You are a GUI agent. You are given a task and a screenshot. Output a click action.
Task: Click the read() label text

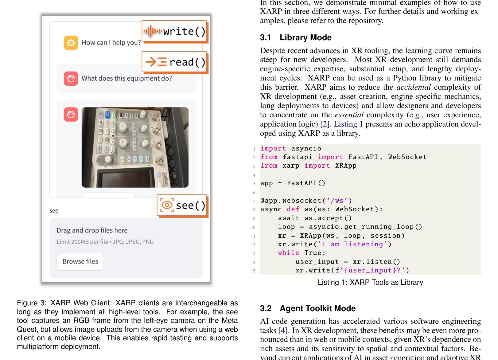(187, 62)
